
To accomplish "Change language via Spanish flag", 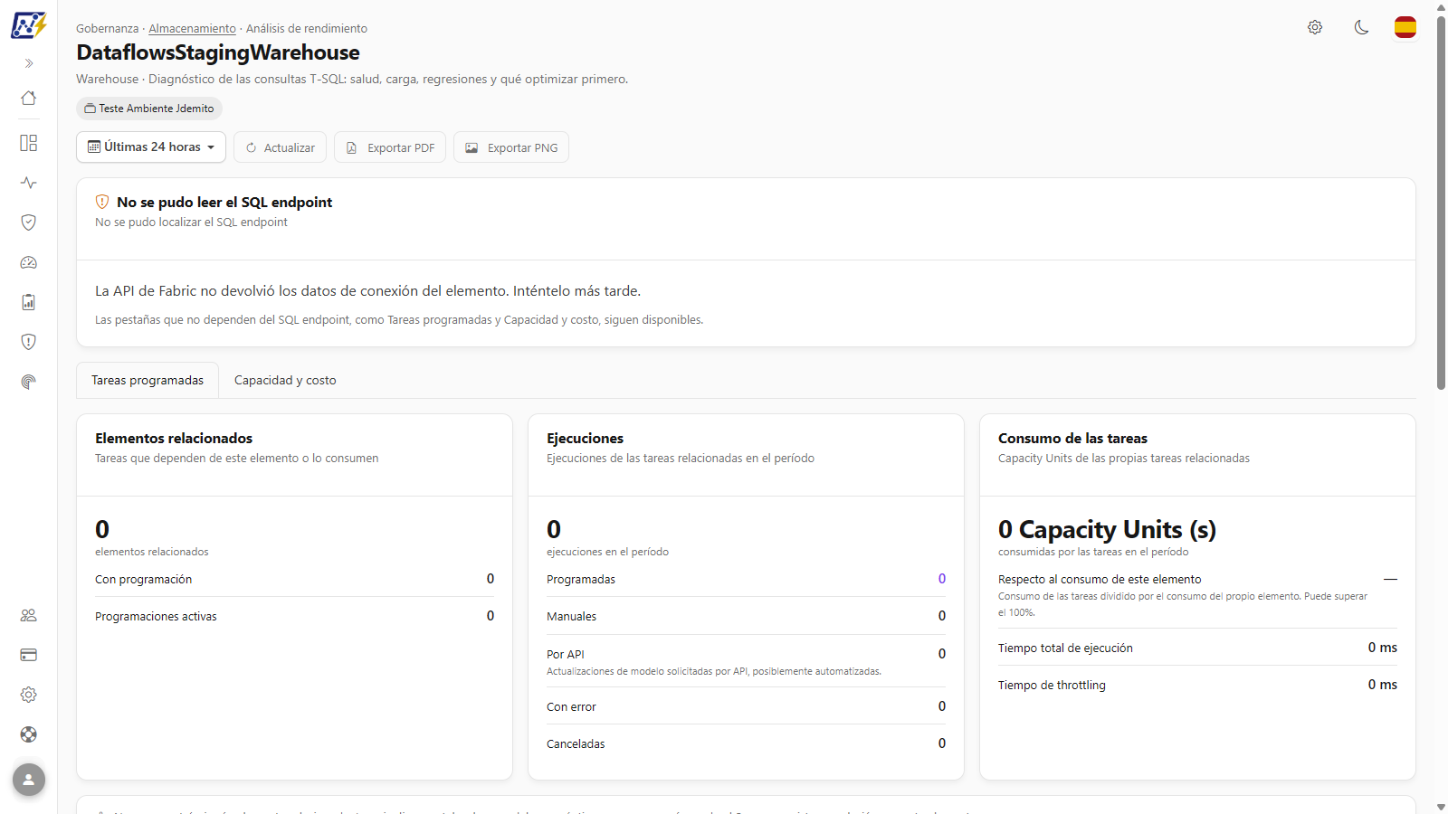I will click(x=1405, y=27).
